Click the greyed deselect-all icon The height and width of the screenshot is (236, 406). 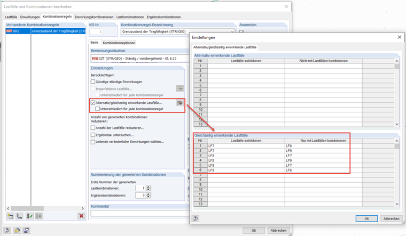coord(39,216)
